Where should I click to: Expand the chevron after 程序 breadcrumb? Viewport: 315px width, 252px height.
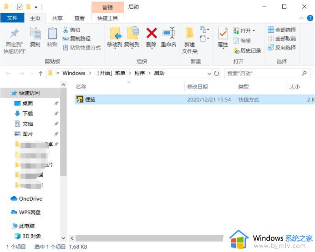tap(149, 73)
